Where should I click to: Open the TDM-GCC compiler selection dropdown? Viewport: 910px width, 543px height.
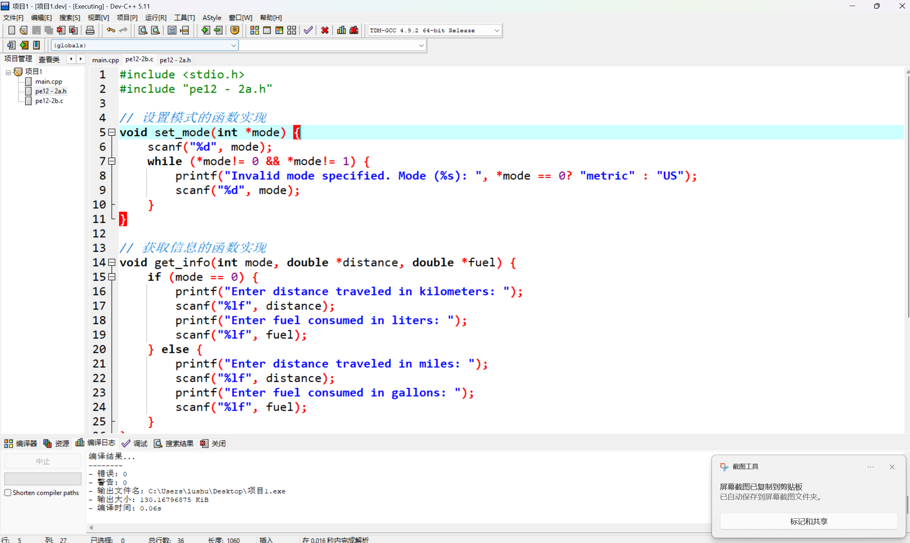(x=496, y=30)
